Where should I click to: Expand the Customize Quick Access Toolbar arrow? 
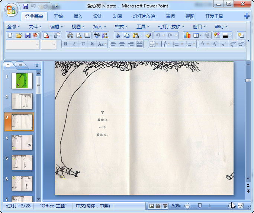tap(56, 6)
